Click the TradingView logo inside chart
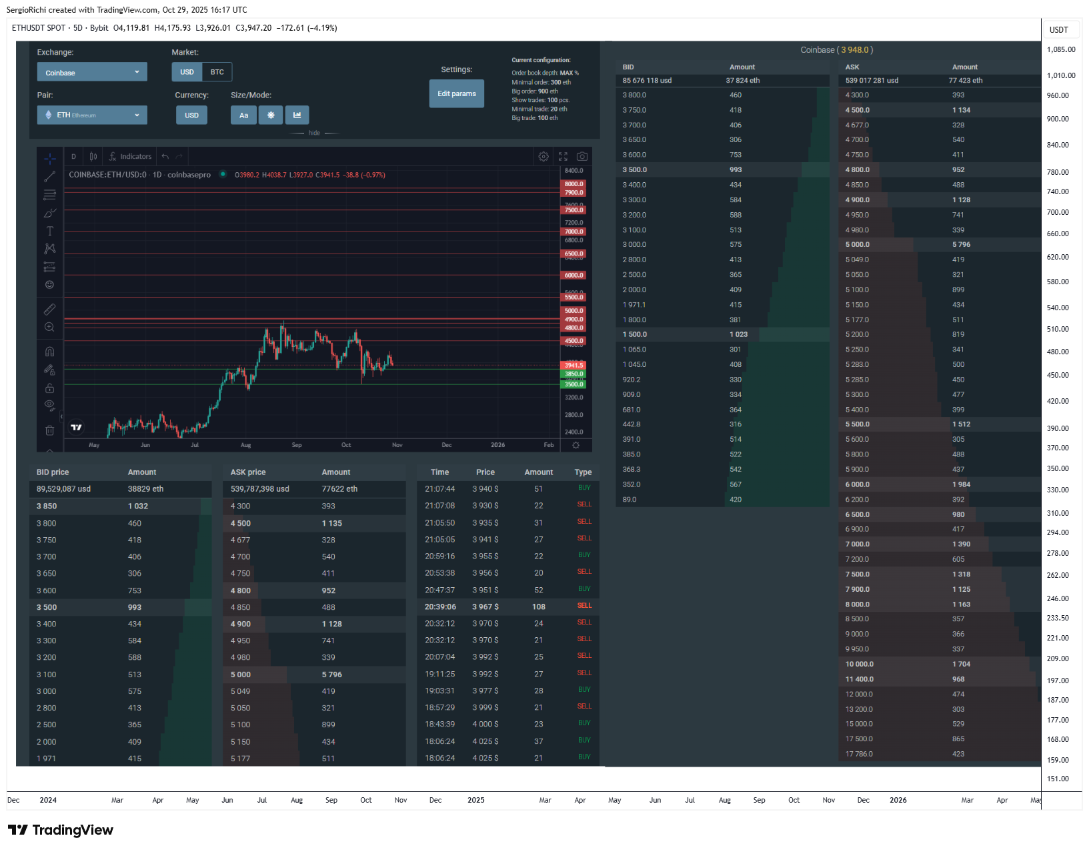 (76, 428)
